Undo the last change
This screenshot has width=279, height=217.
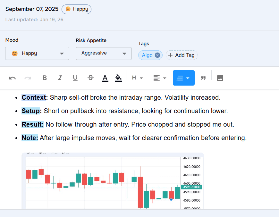(12, 78)
